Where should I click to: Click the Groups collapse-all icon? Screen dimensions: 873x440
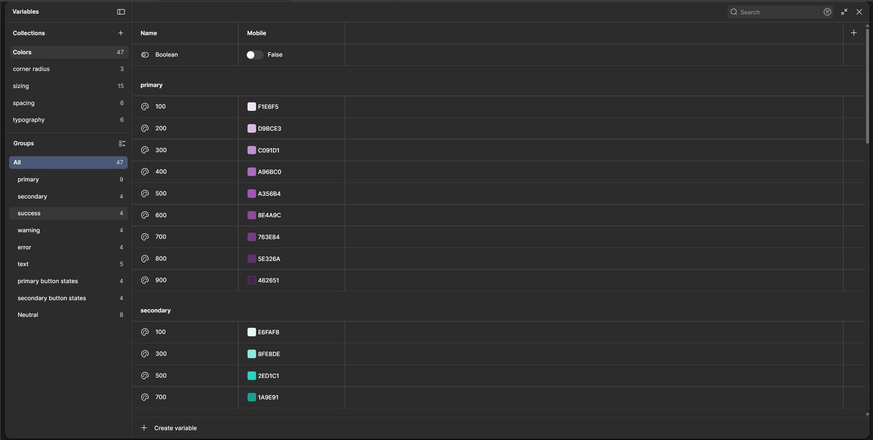pyautogui.click(x=122, y=143)
